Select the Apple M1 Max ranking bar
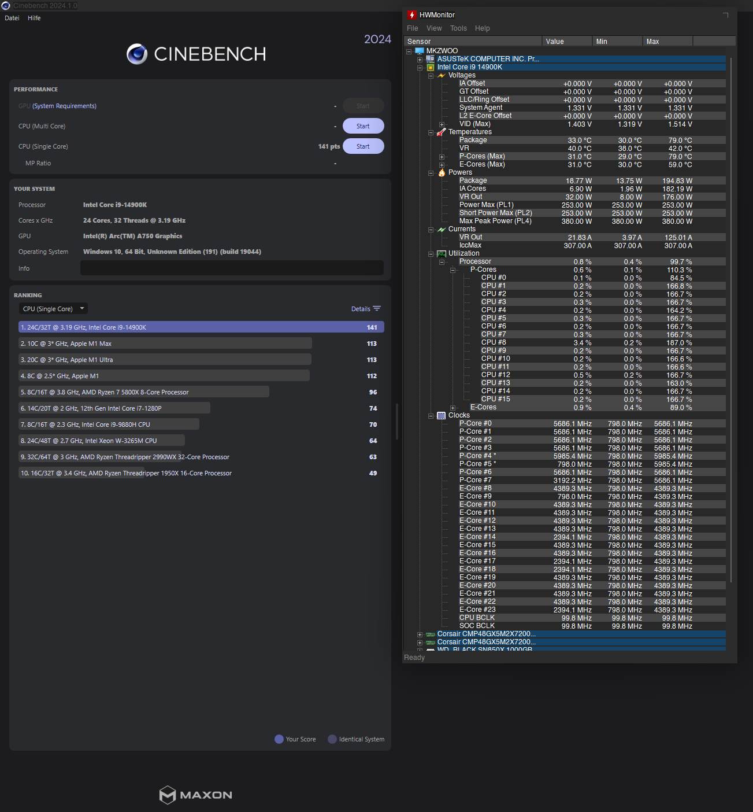This screenshot has height=812, width=753. [x=165, y=344]
